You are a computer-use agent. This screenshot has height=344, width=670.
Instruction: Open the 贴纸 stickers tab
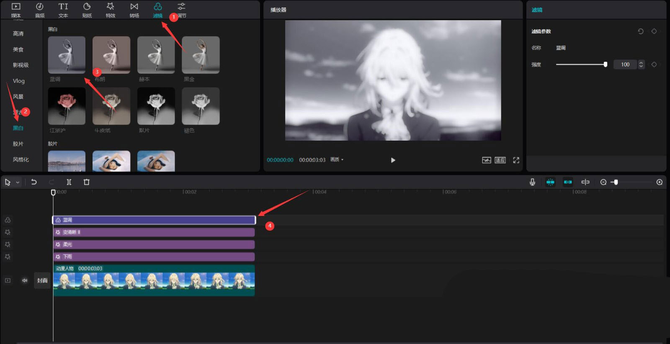(x=87, y=10)
